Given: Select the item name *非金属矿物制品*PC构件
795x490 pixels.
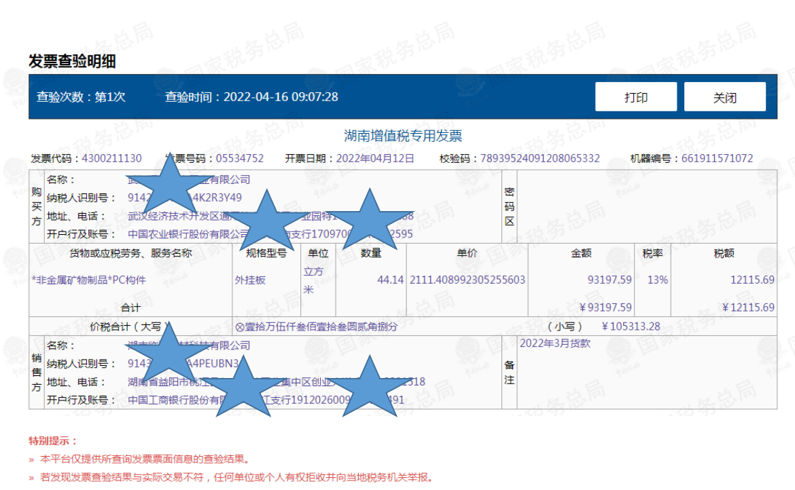Looking at the screenshot, I should click(89, 280).
